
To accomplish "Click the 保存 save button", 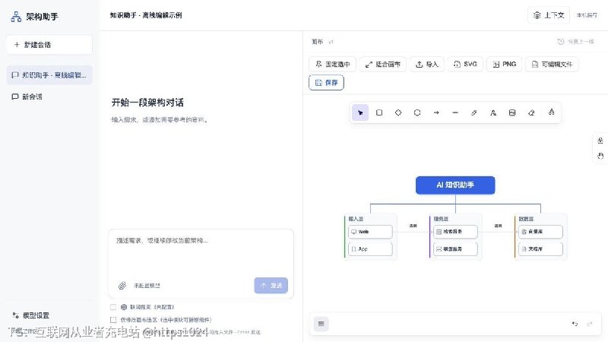I will (x=326, y=83).
